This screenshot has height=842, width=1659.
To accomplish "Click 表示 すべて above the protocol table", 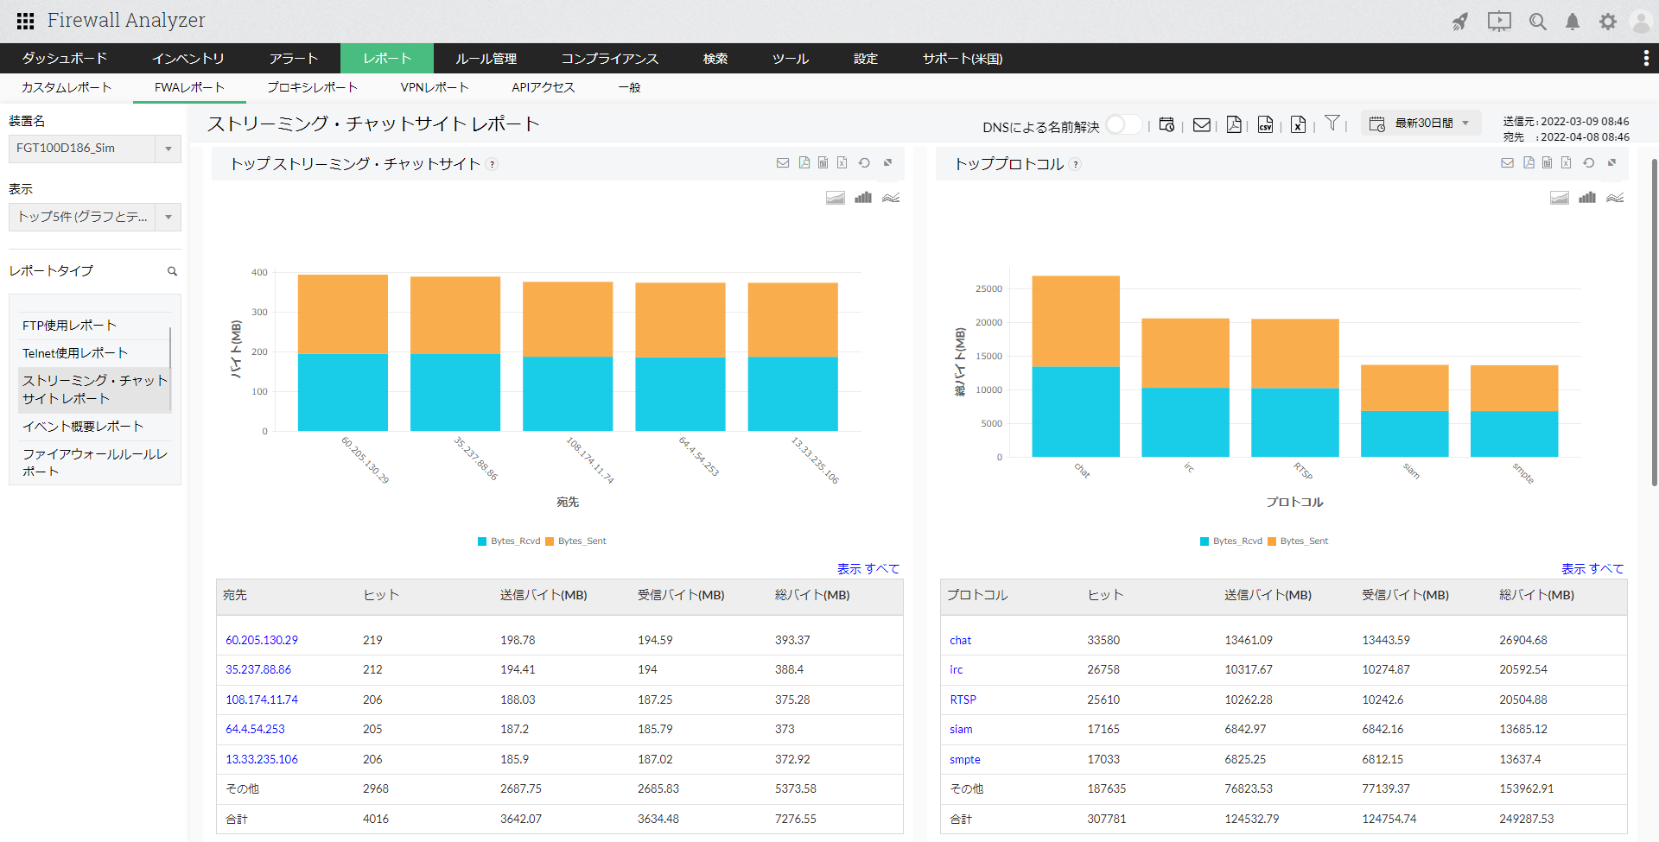I will (1592, 568).
